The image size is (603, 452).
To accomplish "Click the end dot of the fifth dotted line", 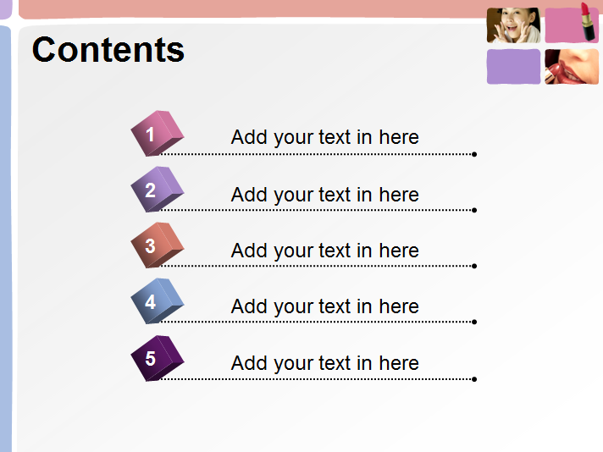I will click(474, 378).
